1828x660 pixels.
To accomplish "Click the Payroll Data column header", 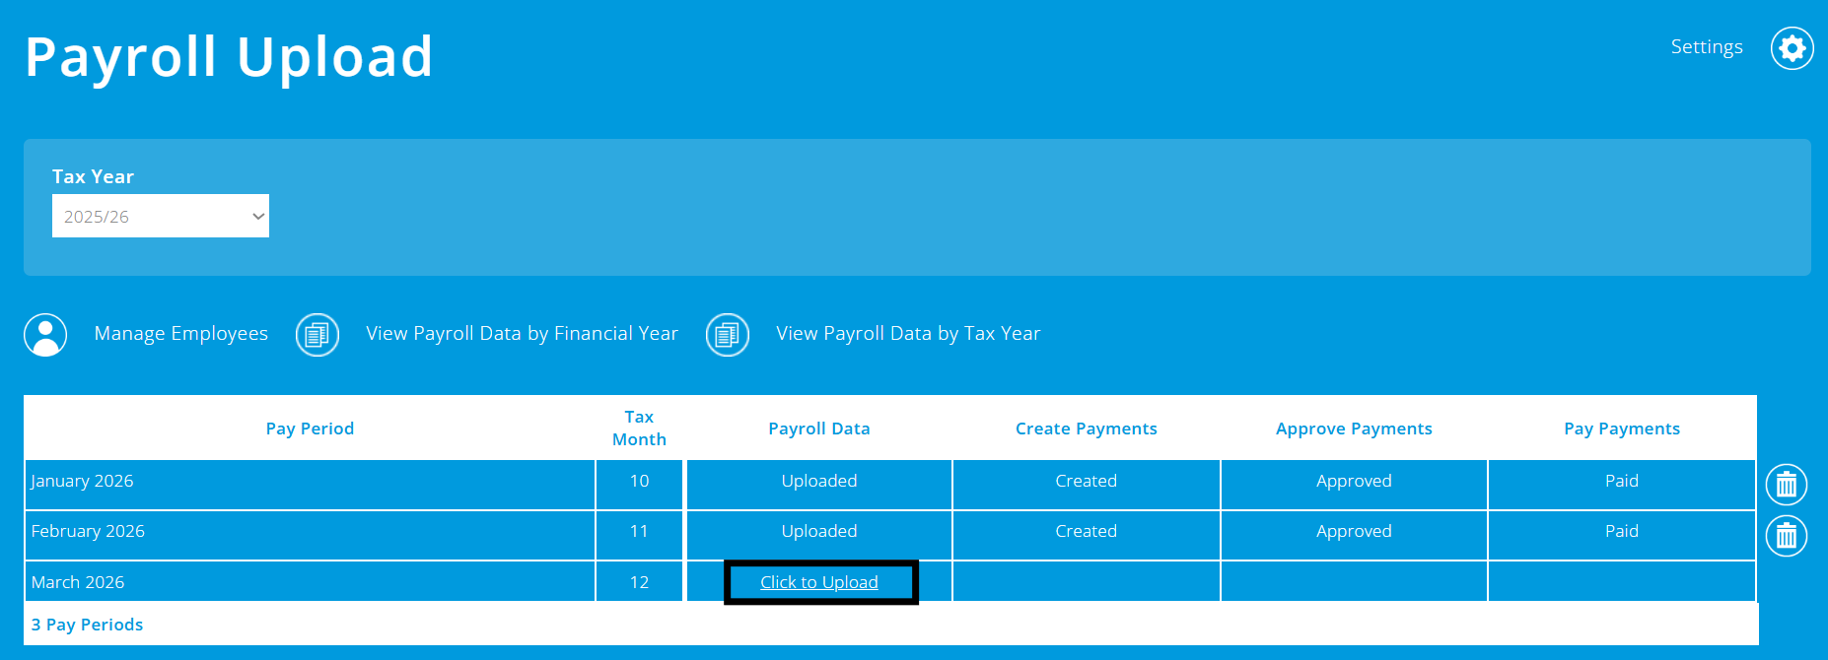I will coord(819,429).
